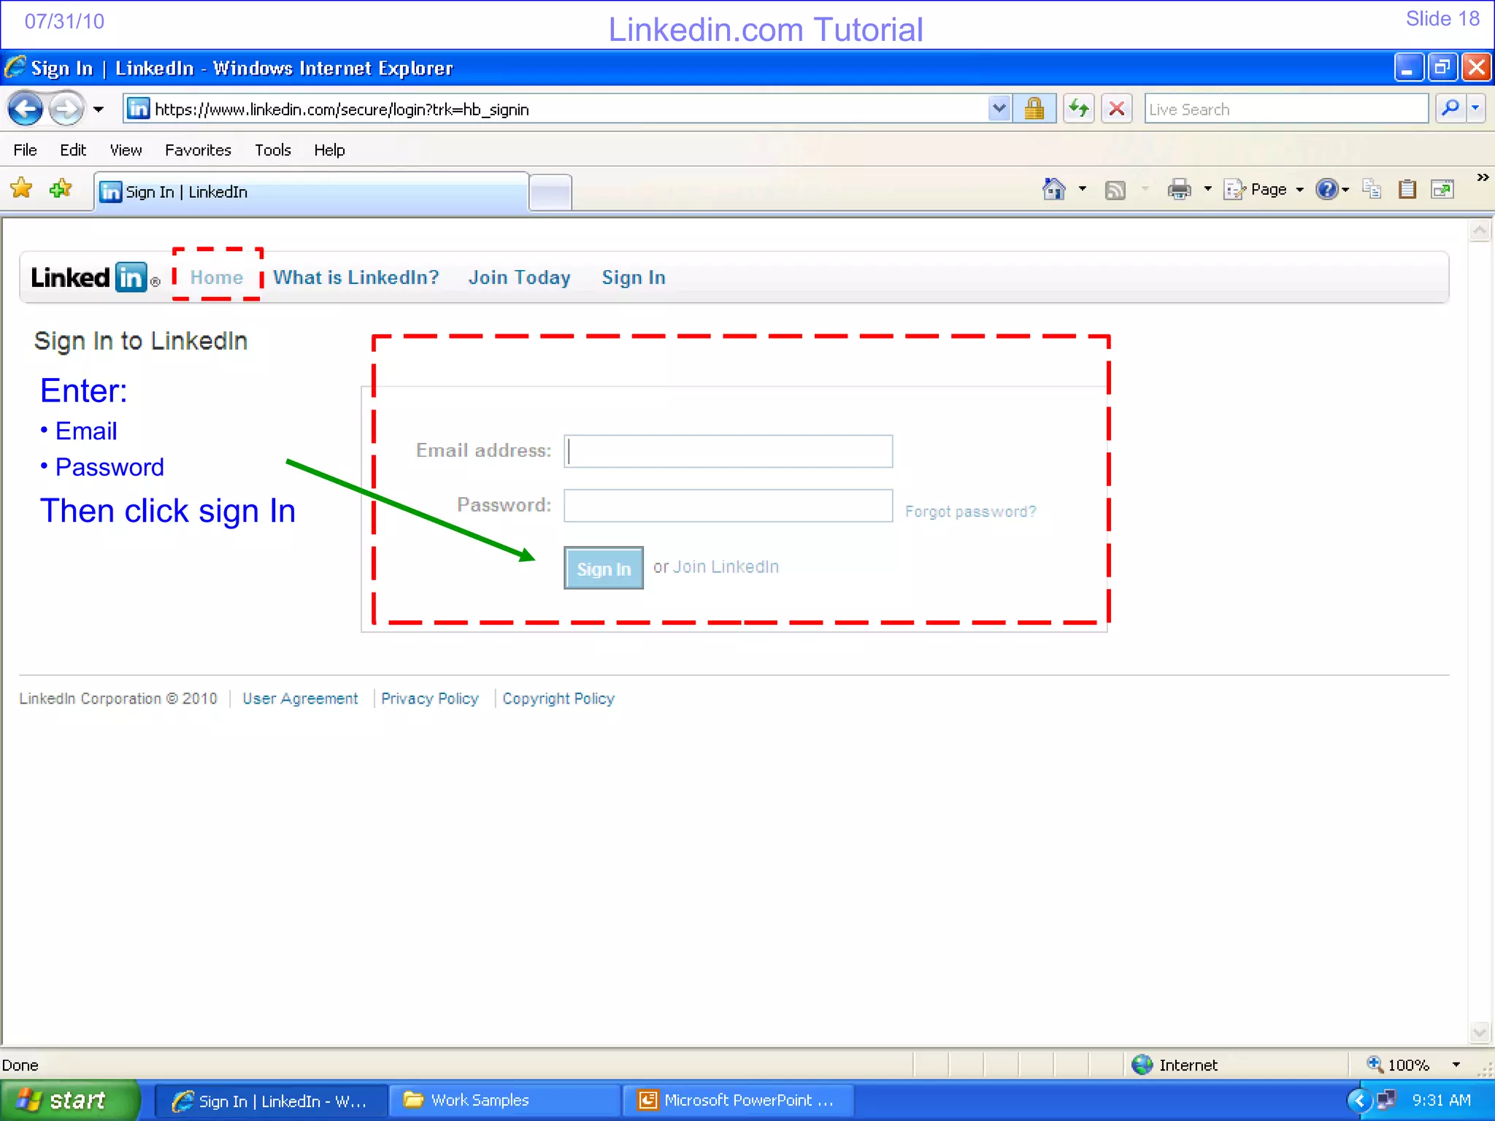The height and width of the screenshot is (1121, 1495).
Task: Click the Internet zone globe icon
Action: [1142, 1065]
